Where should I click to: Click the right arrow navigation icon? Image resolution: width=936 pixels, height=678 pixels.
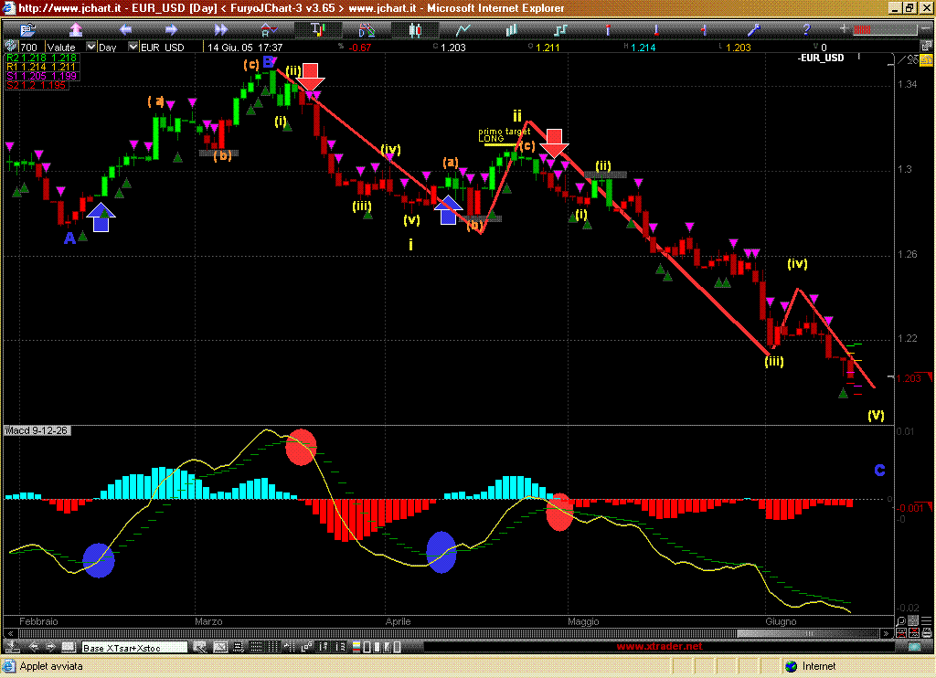(173, 30)
